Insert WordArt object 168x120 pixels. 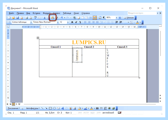point(62,108)
